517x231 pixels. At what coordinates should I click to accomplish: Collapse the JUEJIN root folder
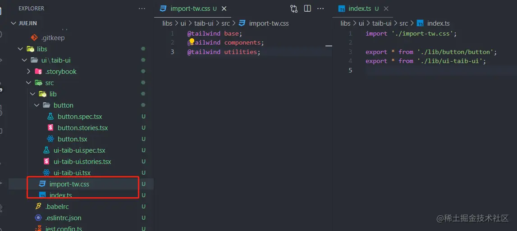pyautogui.click(x=12, y=23)
